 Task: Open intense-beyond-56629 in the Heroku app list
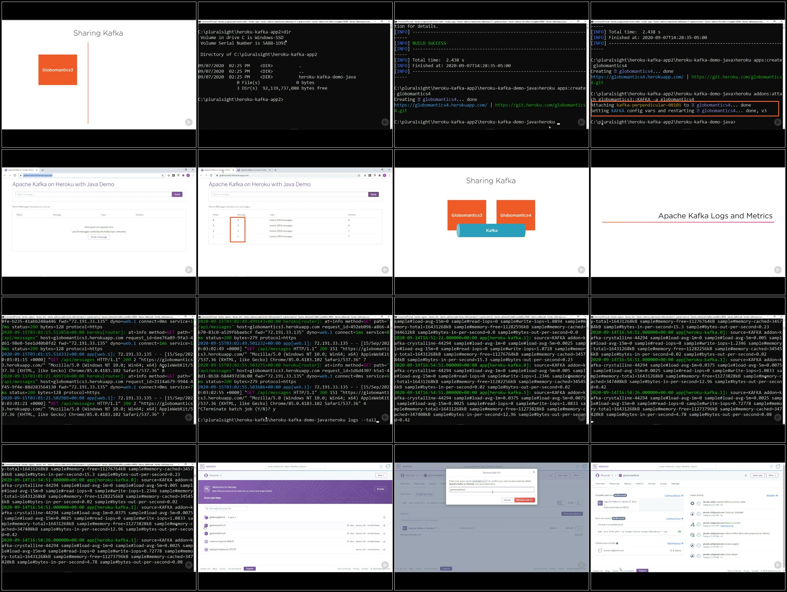pyautogui.click(x=221, y=541)
